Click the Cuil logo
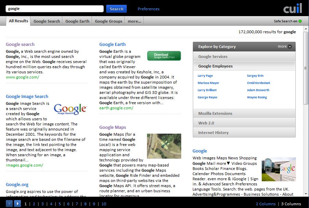The height and width of the screenshot is (208, 309). click(293, 8)
